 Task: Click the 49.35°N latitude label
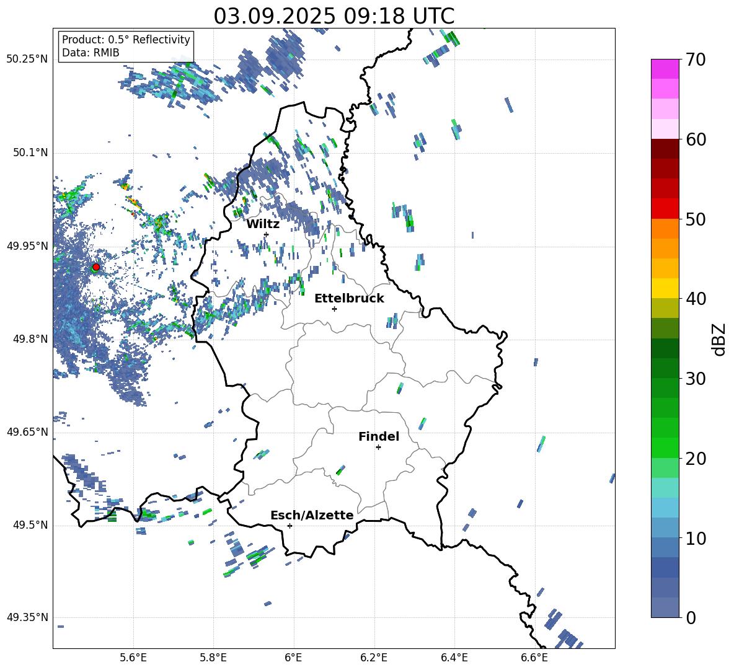tap(27, 617)
